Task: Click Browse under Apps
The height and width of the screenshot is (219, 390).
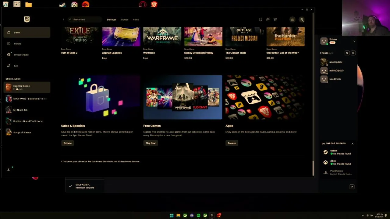Action: coord(232,143)
